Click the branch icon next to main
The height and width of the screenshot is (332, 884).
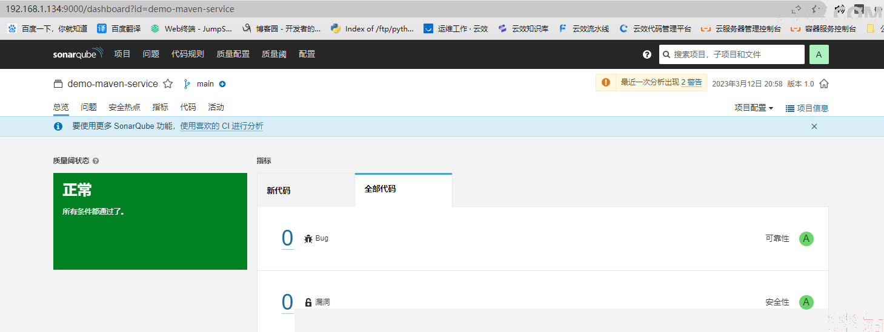[x=187, y=84]
